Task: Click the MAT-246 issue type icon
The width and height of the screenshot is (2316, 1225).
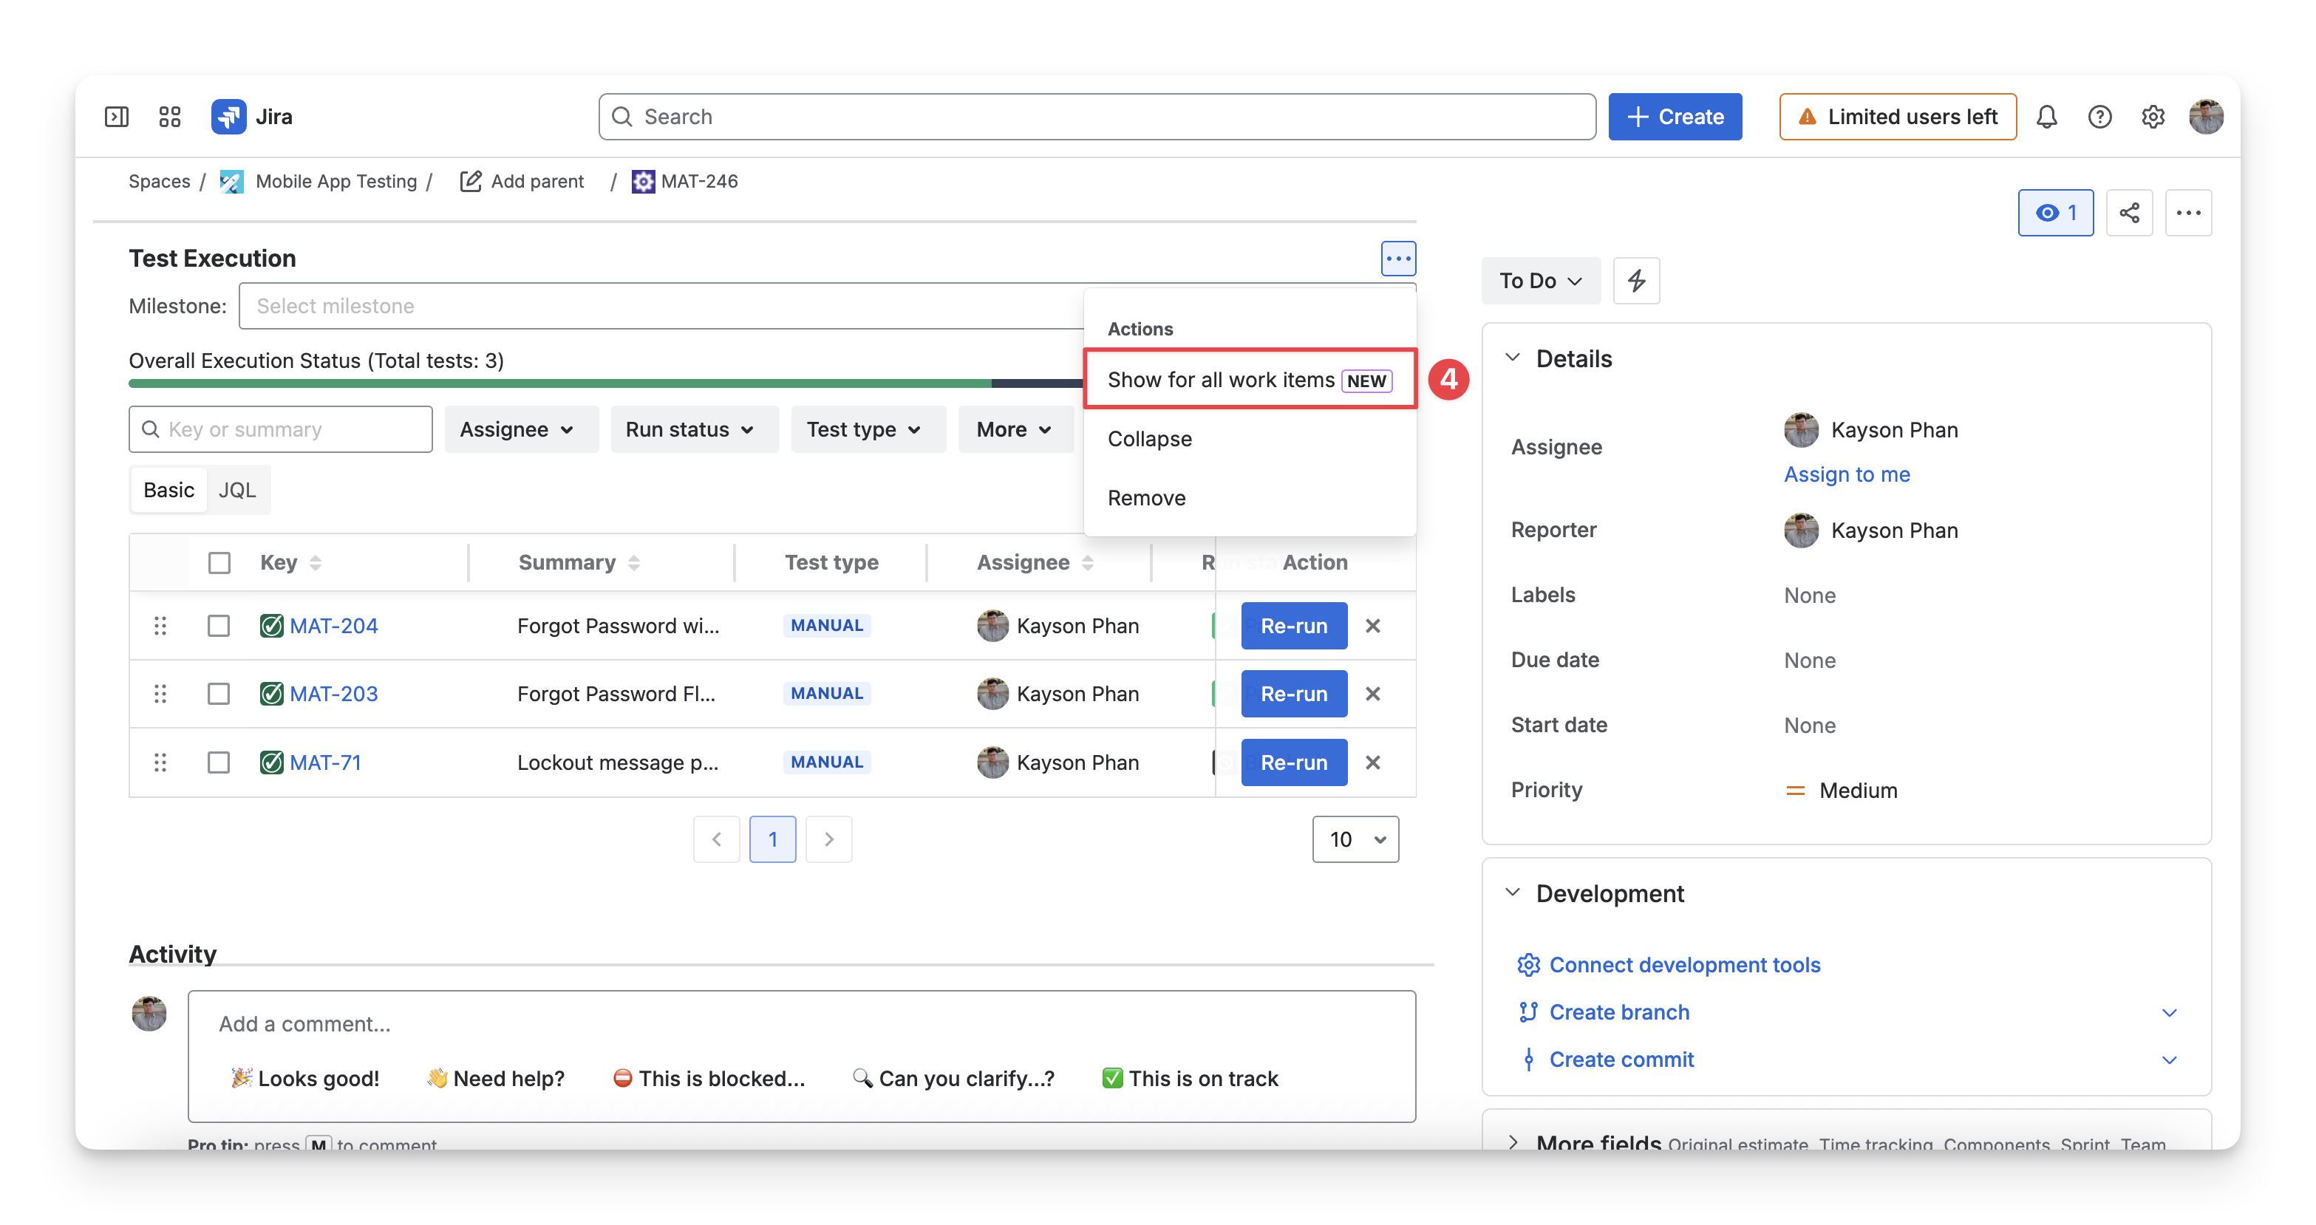Action: click(x=643, y=182)
